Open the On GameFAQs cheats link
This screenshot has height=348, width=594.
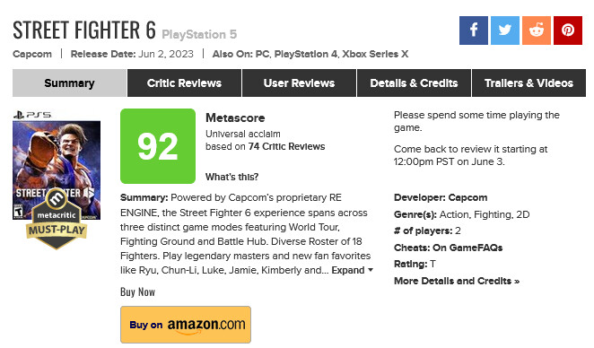467,248
